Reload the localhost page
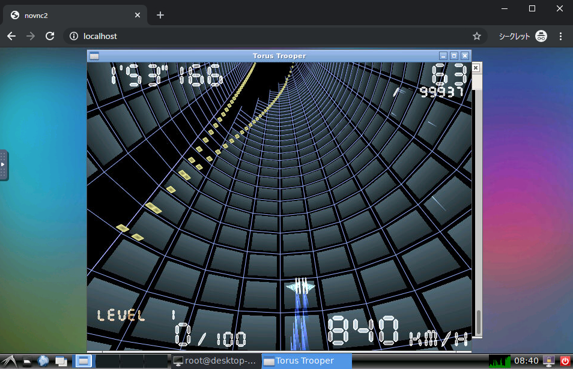The image size is (573, 369). pyautogui.click(x=50, y=36)
